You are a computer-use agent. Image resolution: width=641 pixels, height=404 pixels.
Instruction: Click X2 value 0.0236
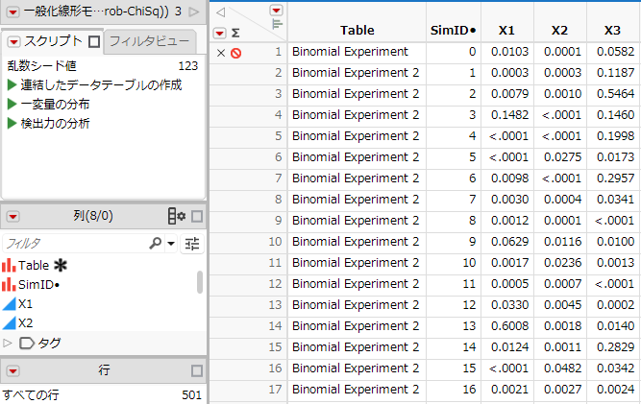562,263
